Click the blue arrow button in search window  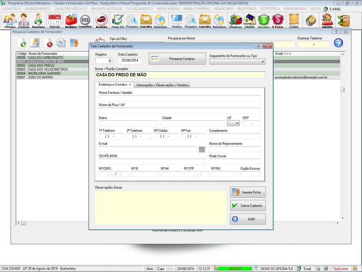pyautogui.click(x=338, y=43)
